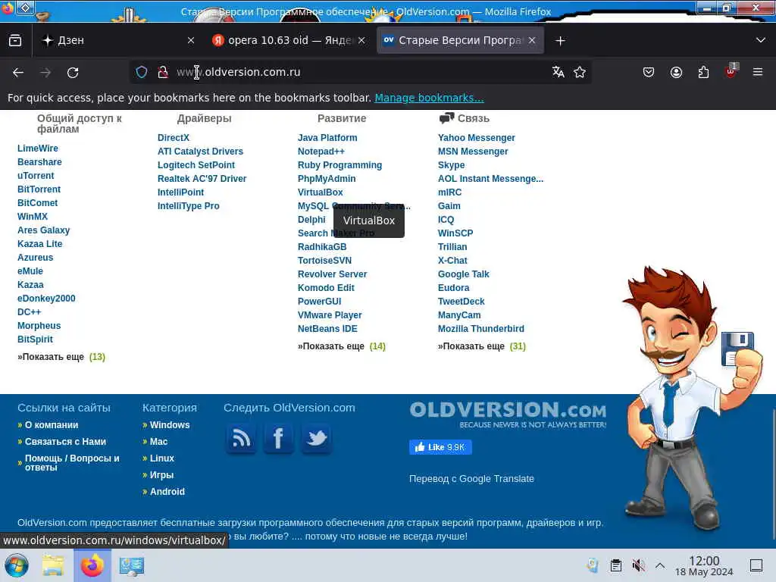This screenshot has width=776, height=582.
Task: Go back to the previous page
Action: coord(18,72)
